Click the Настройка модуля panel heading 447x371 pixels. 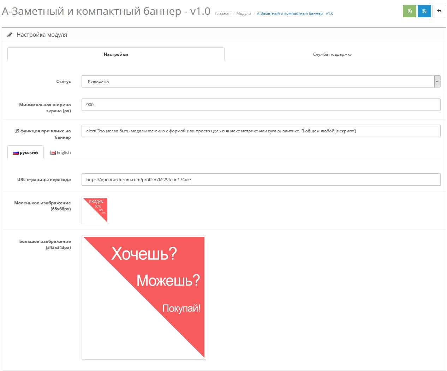click(x=42, y=35)
